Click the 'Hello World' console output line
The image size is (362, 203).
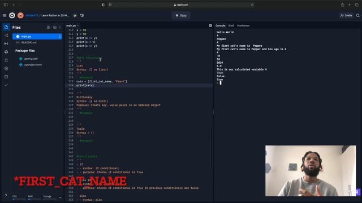(225, 32)
